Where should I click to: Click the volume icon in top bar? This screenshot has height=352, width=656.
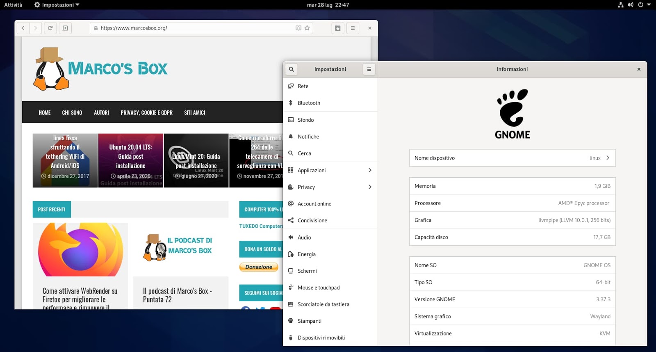click(x=631, y=5)
